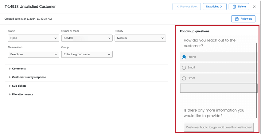The image size is (261, 134).
Task: Expand the File attachments section
Action: 22,94
